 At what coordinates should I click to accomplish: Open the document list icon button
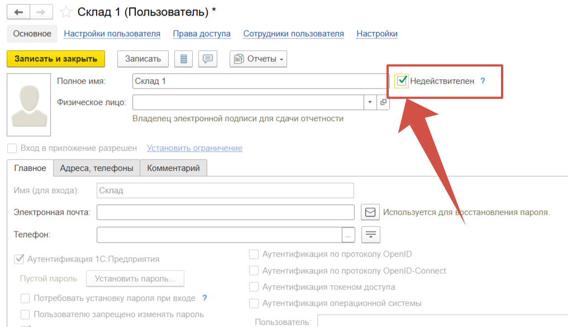[x=183, y=59]
